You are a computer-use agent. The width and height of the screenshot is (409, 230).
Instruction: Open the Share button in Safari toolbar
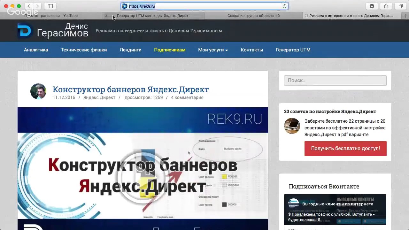[386, 6]
